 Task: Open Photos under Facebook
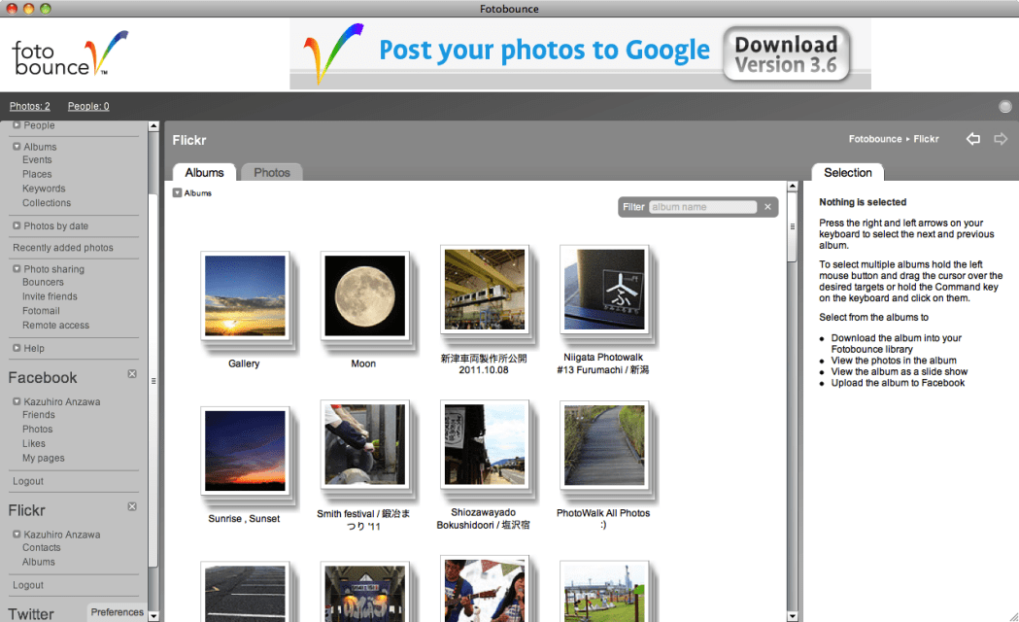tap(37, 429)
